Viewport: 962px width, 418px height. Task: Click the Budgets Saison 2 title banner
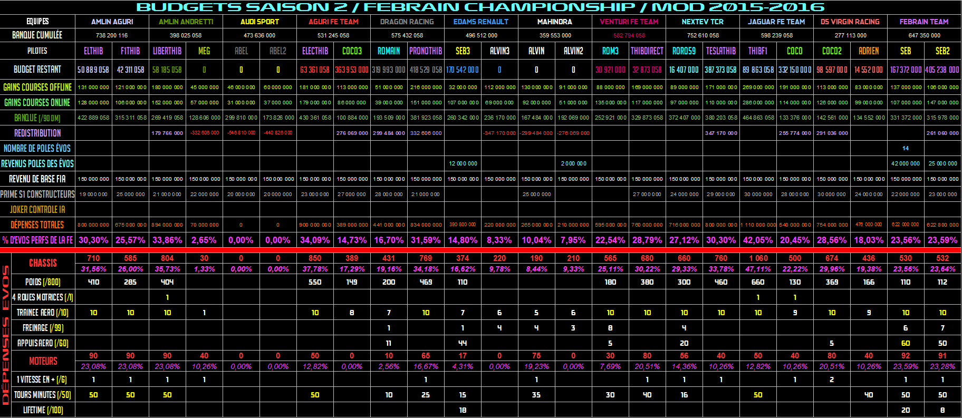(x=480, y=7)
